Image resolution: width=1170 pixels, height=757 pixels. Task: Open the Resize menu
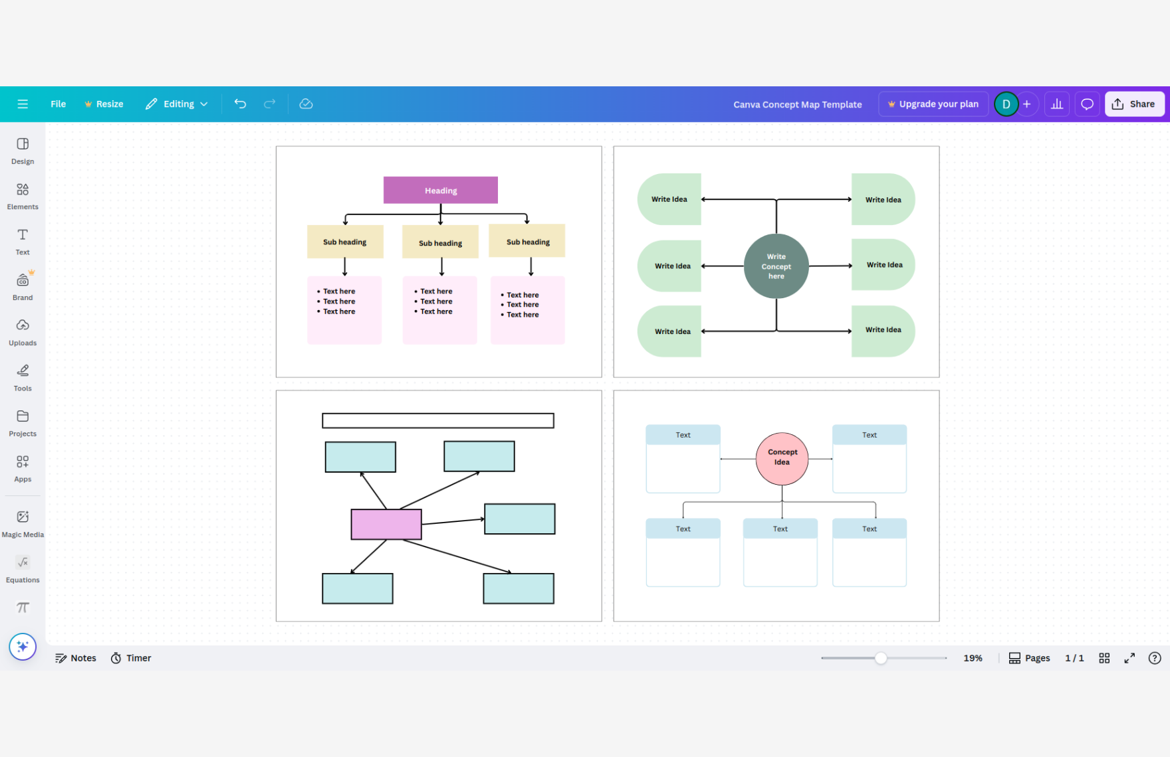tap(104, 104)
